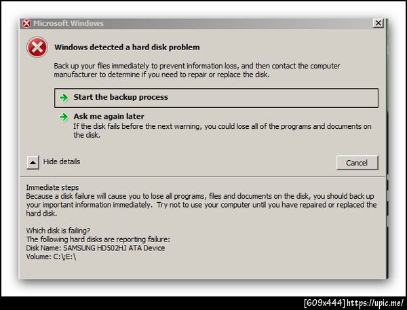Click the Microsoft Windows title bar text
Image resolution: width=407 pixels, height=310 pixels.
(x=69, y=23)
